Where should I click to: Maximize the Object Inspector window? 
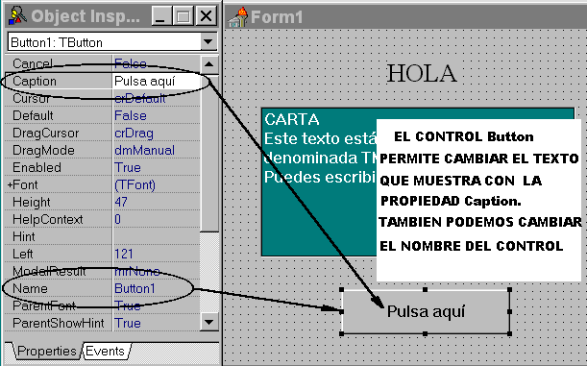coord(183,16)
